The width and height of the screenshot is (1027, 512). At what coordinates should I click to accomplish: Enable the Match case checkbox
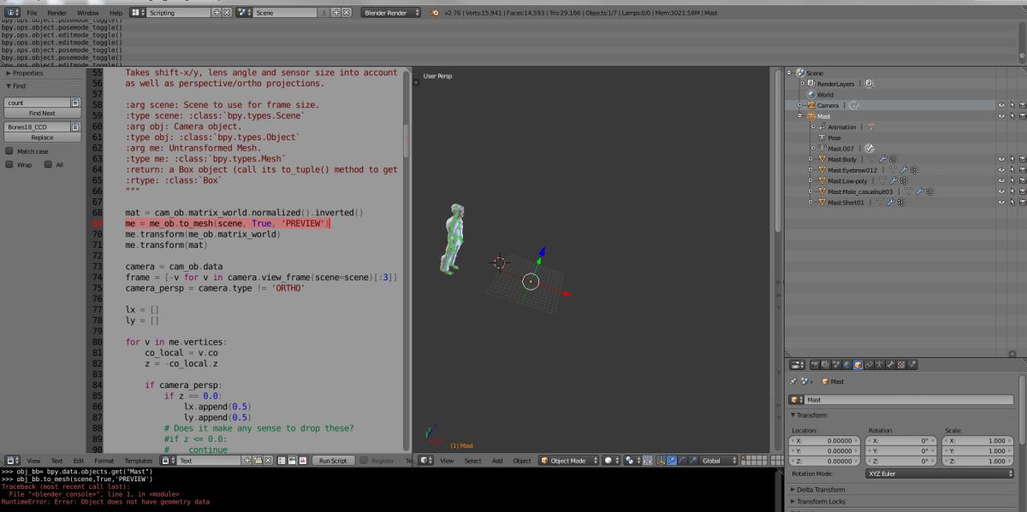pyautogui.click(x=9, y=151)
